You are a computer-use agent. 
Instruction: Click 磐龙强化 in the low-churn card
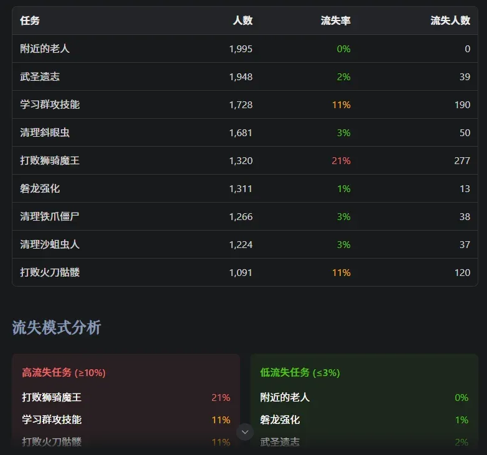click(x=280, y=420)
